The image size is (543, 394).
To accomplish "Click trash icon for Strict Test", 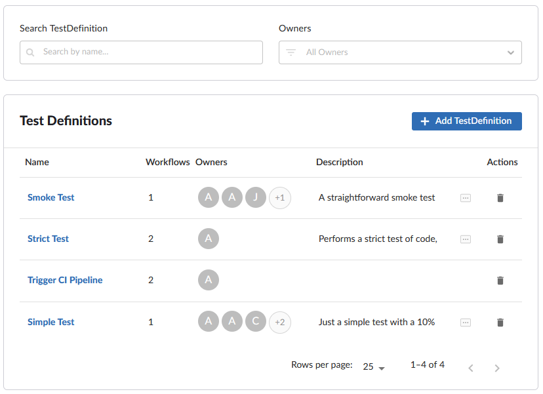I will point(500,239).
